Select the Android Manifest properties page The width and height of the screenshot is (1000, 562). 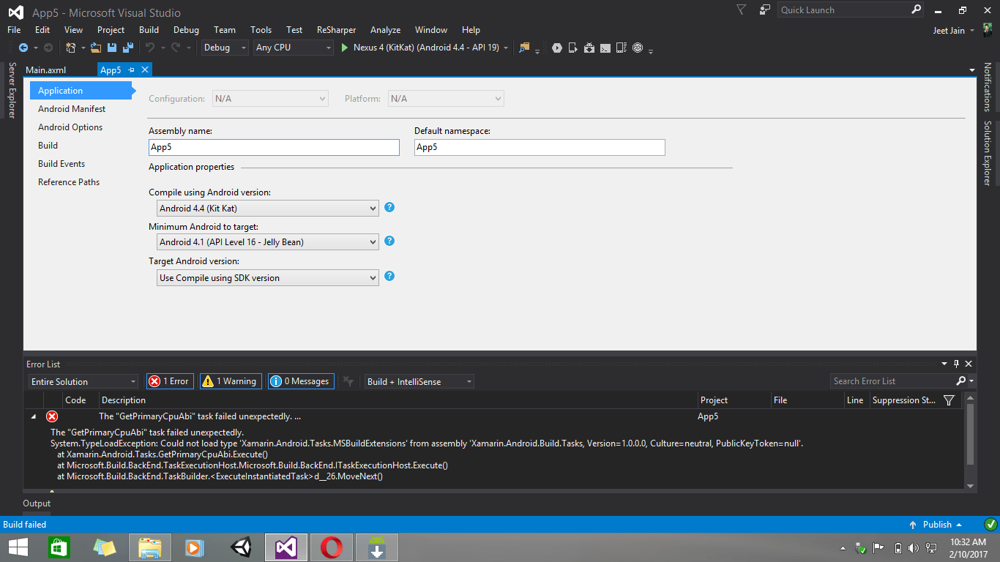point(72,109)
